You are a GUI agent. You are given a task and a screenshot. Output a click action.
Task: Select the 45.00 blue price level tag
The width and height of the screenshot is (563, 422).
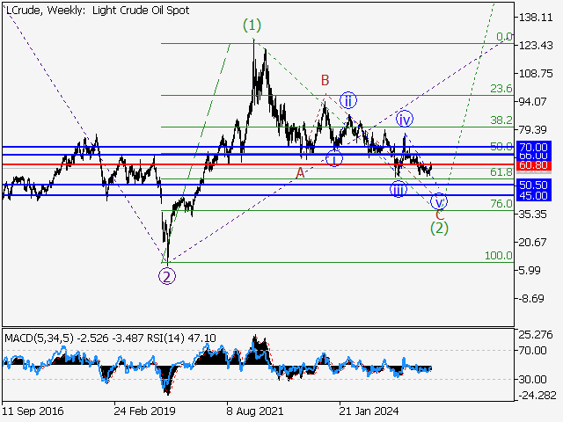tap(533, 196)
